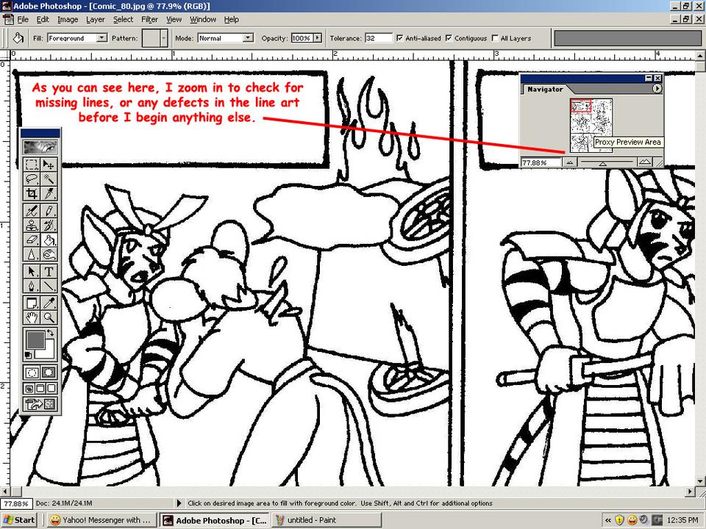Open the Pattern picker dropdown
This screenshot has height=529, width=706.
[164, 38]
